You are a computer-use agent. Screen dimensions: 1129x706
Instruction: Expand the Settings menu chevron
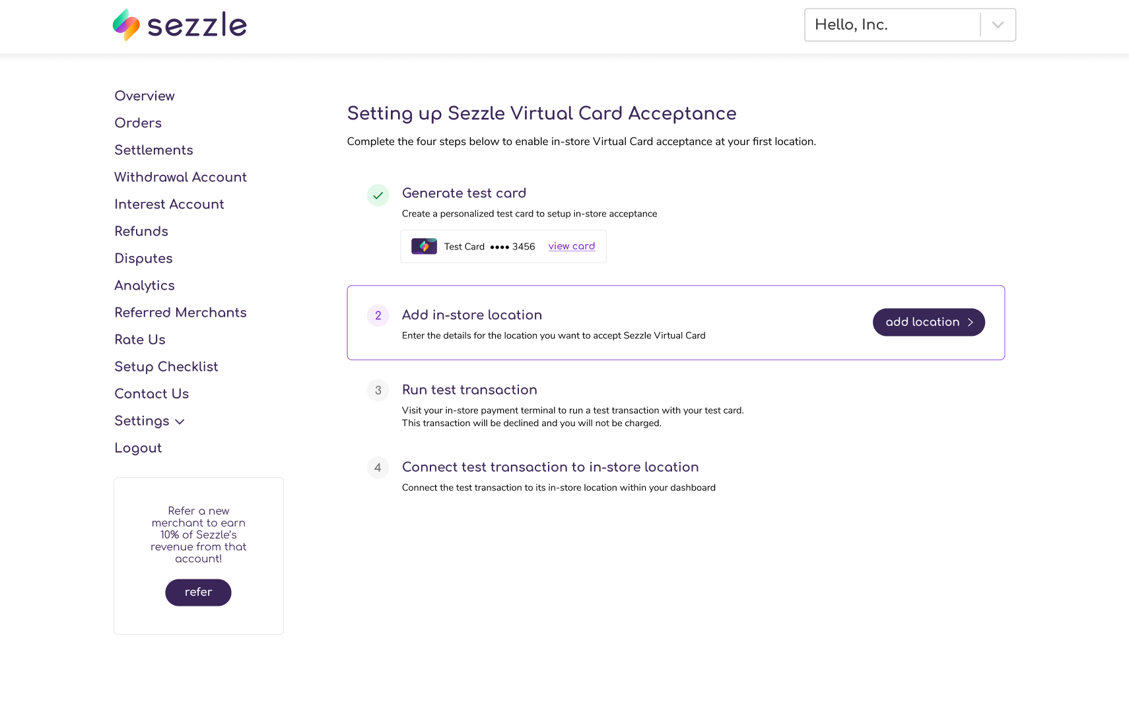(180, 422)
